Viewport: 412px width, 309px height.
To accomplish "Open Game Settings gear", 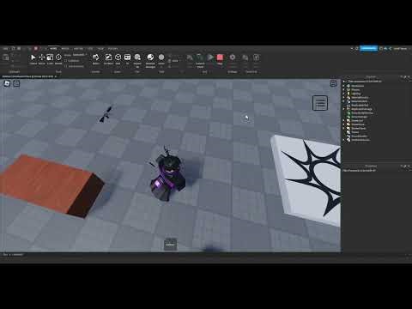I will pyautogui.click(x=233, y=58).
